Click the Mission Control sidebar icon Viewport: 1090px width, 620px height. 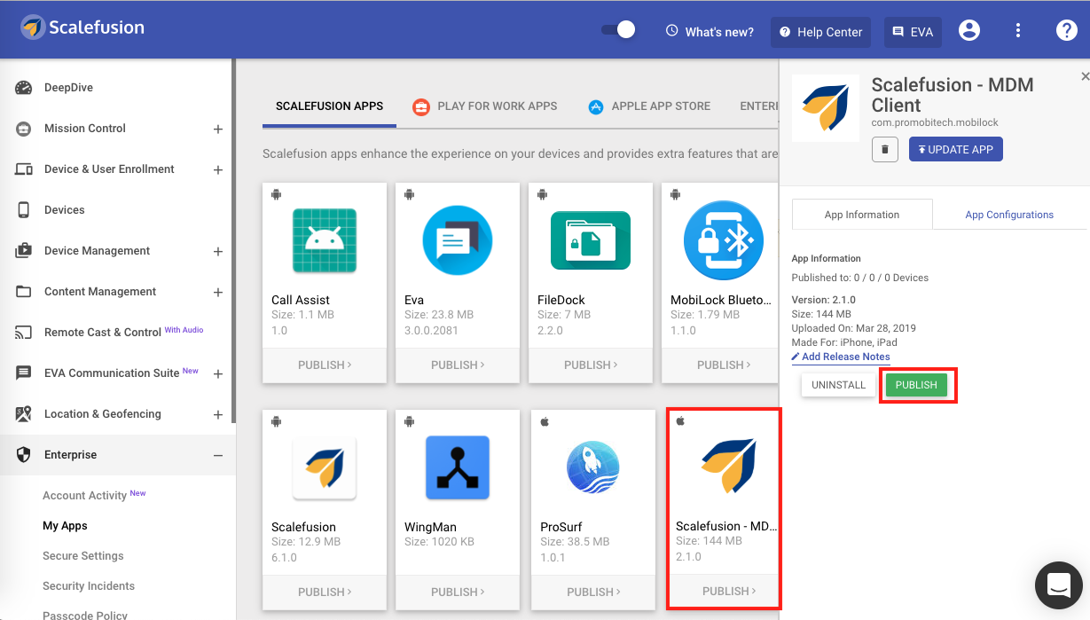pyautogui.click(x=24, y=129)
